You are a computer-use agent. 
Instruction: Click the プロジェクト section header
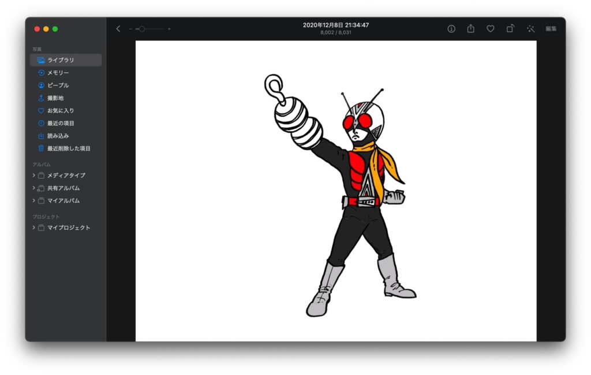(46, 217)
